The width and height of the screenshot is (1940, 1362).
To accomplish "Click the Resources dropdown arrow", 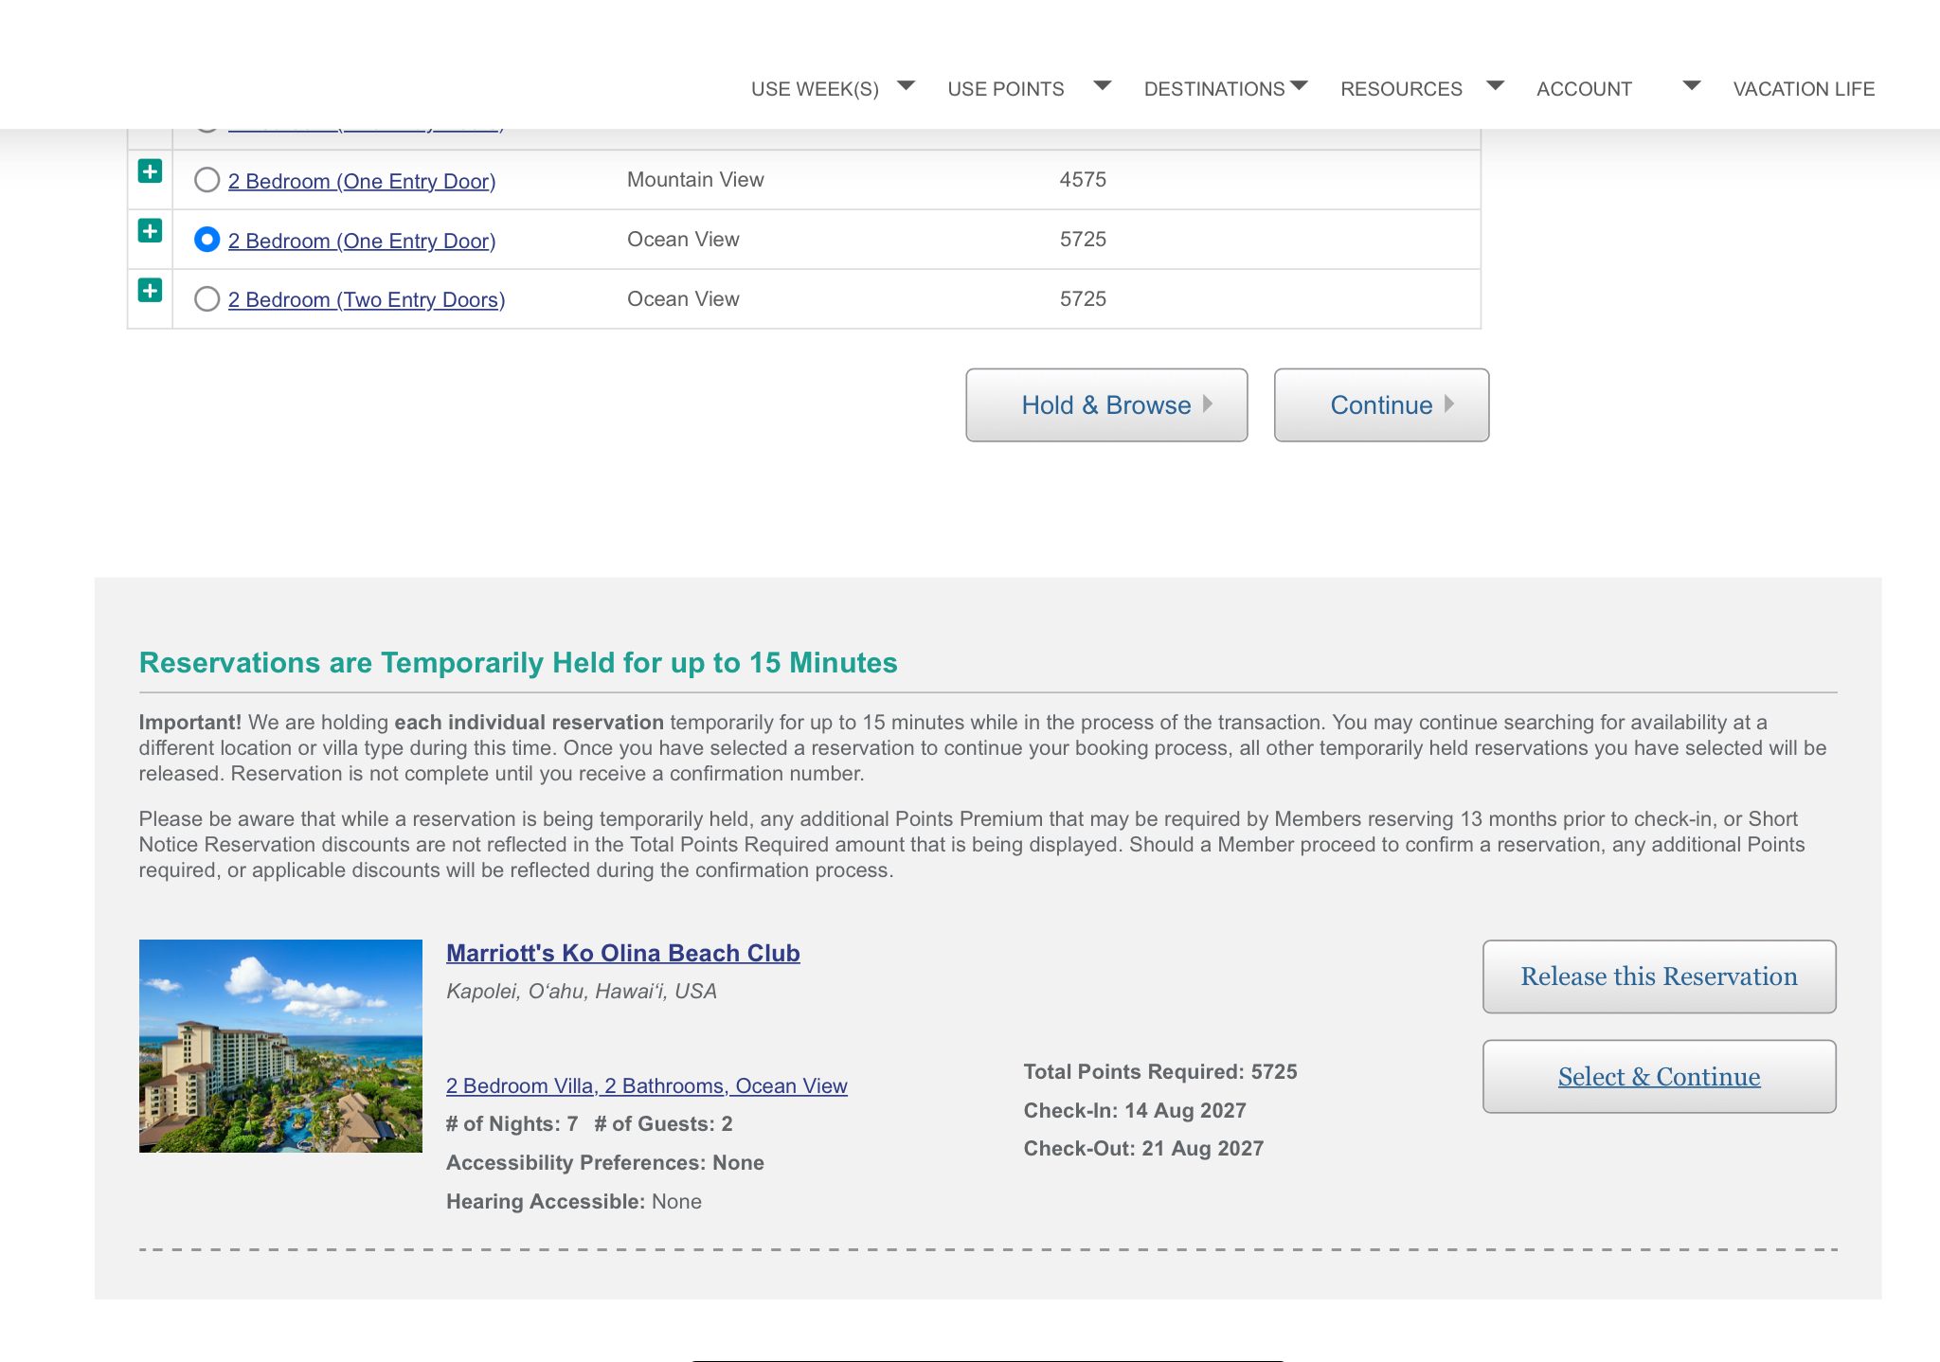I will [x=1496, y=86].
